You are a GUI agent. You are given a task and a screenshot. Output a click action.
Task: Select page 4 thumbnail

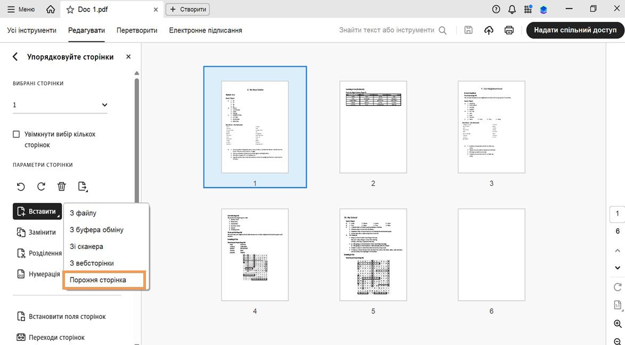[255, 254]
